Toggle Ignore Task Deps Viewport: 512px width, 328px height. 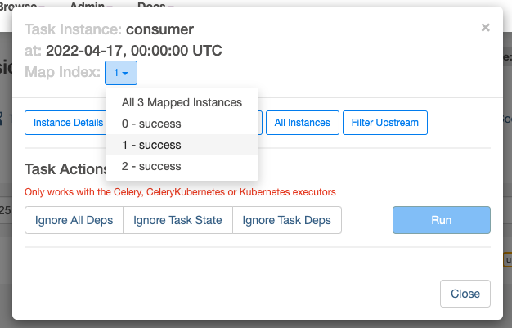tap(287, 220)
